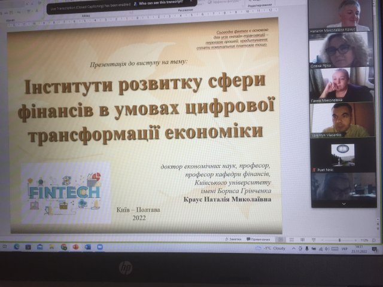
Task: Open the Word taskbar icon
Action: [x=87, y=247]
